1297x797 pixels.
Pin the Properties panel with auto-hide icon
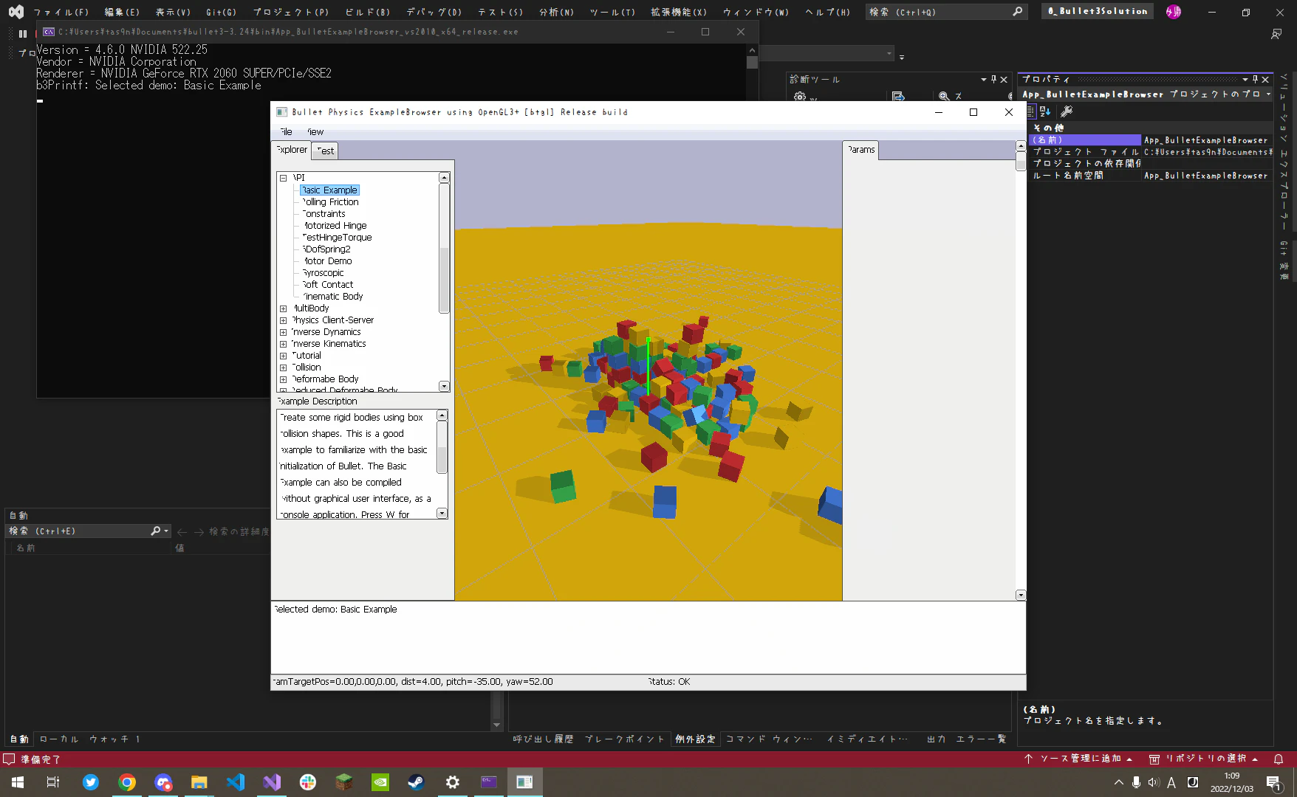1255,80
